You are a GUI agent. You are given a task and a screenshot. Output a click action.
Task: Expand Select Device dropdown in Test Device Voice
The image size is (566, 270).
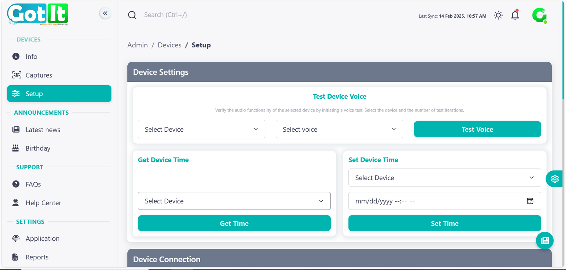(x=201, y=129)
